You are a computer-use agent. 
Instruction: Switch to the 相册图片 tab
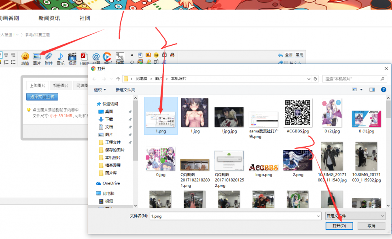click(x=60, y=86)
